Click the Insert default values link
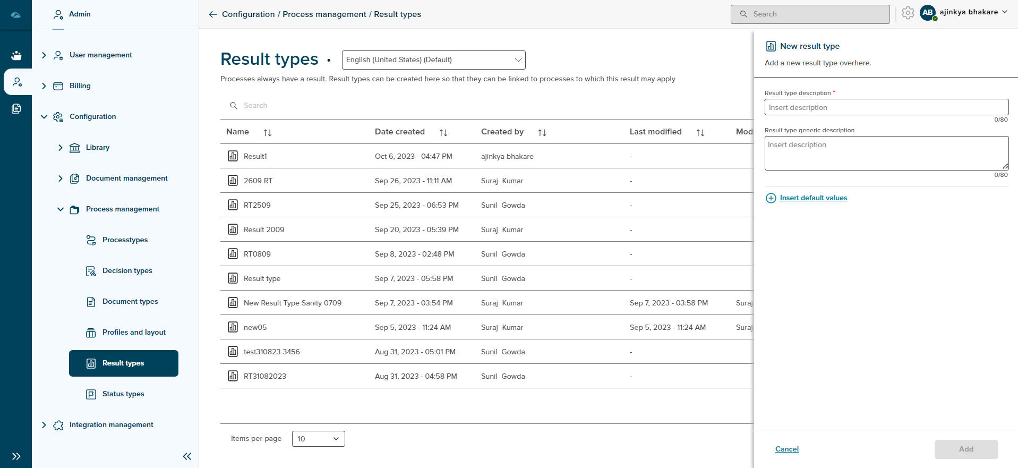Screen dimensions: 1018x468 pyautogui.click(x=813, y=198)
